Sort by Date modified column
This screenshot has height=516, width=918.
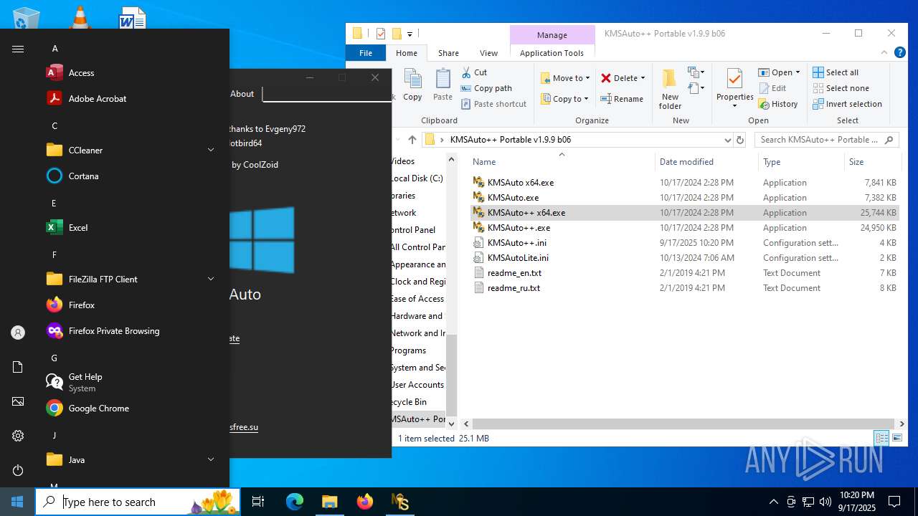[x=706, y=162]
